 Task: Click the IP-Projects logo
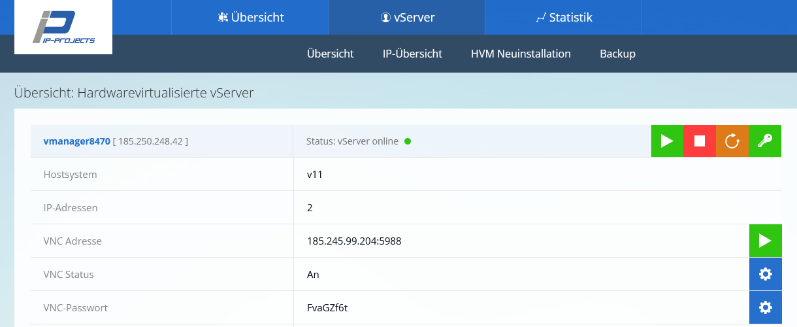pyautogui.click(x=63, y=27)
